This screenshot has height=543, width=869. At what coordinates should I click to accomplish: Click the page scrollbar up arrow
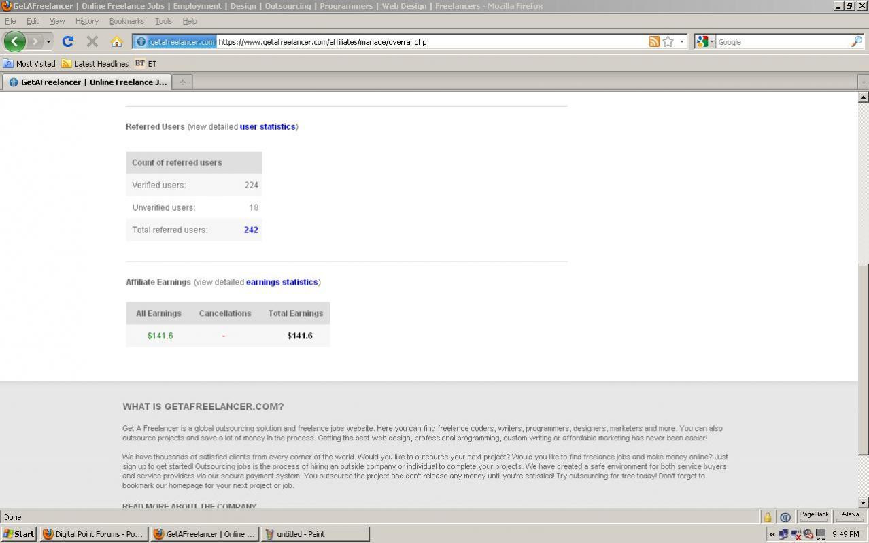[x=864, y=97]
